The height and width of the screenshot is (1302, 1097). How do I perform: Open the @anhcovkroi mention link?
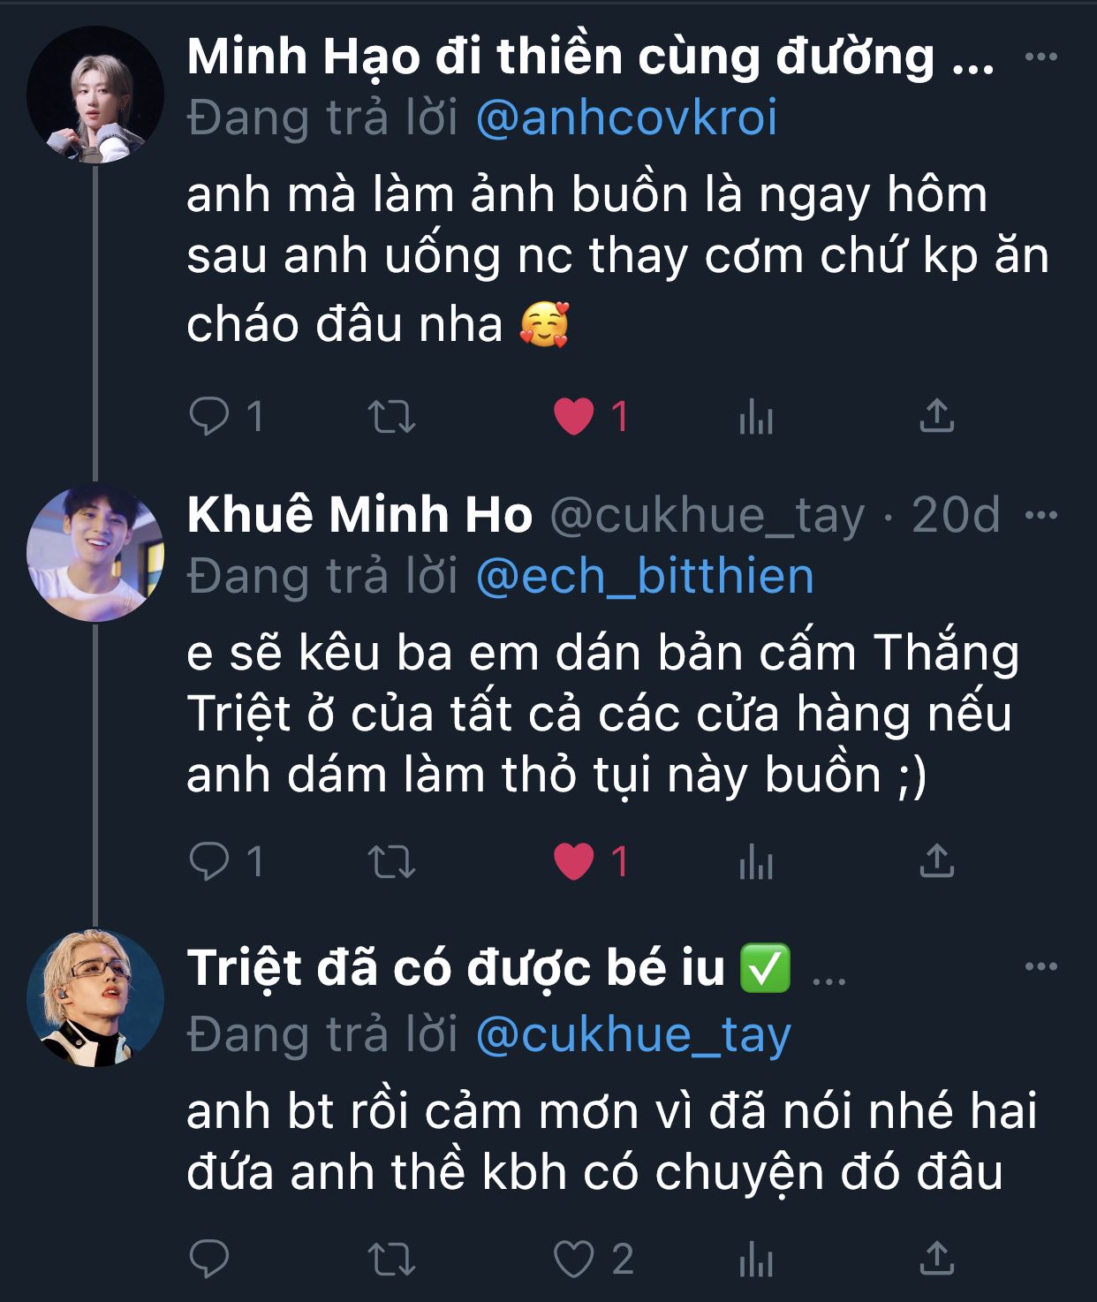click(x=626, y=118)
